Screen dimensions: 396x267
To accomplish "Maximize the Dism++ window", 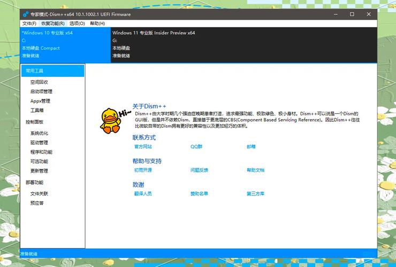I will (x=352, y=14).
